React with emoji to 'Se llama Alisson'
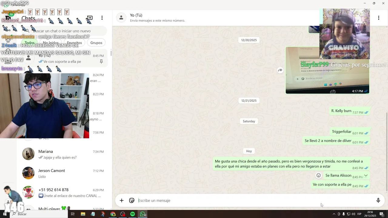 pyautogui.click(x=319, y=175)
